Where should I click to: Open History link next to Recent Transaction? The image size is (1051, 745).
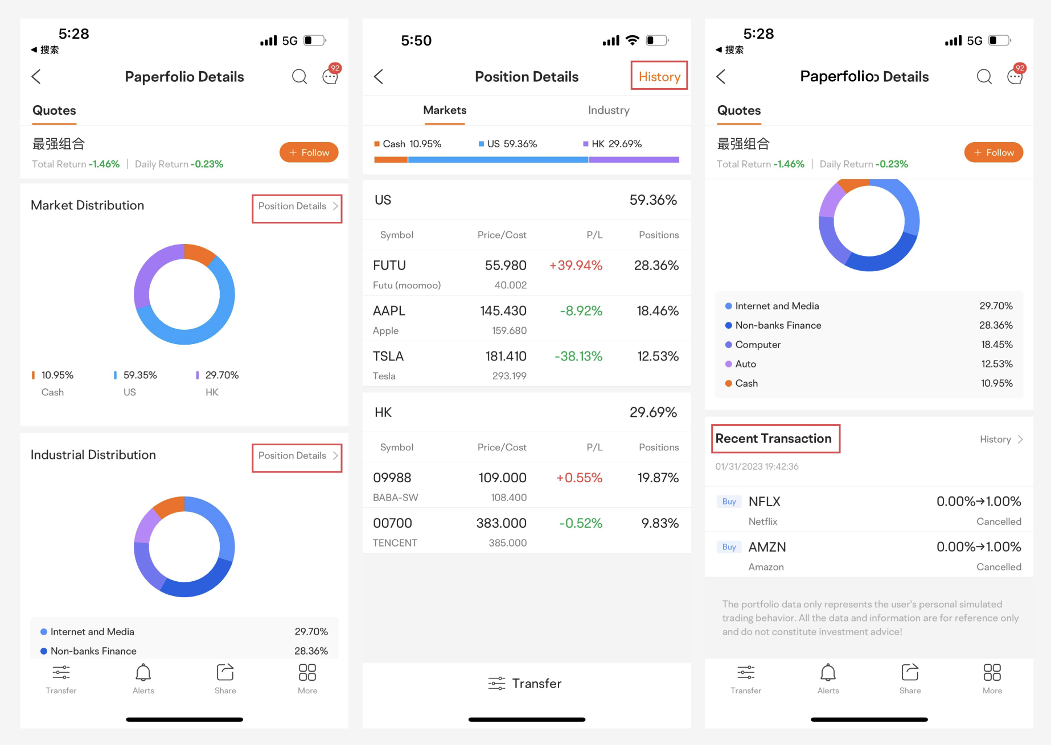[x=1001, y=440]
